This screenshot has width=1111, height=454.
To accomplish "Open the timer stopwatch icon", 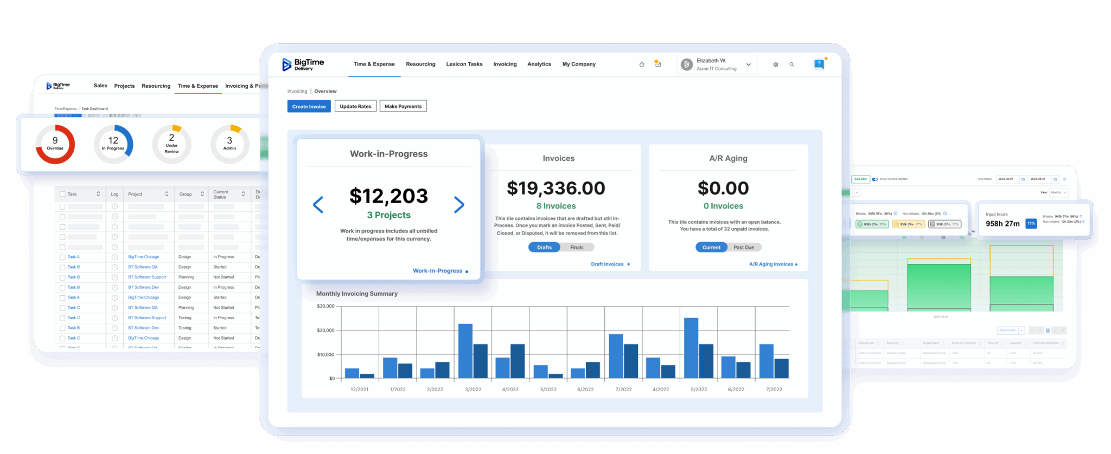I will (x=642, y=64).
